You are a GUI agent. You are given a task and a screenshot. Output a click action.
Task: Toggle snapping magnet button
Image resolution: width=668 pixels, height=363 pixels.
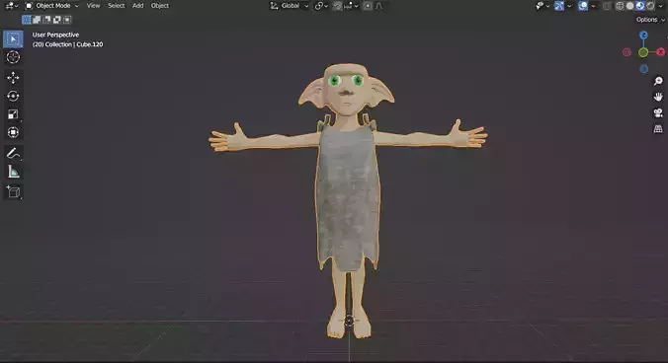click(337, 6)
